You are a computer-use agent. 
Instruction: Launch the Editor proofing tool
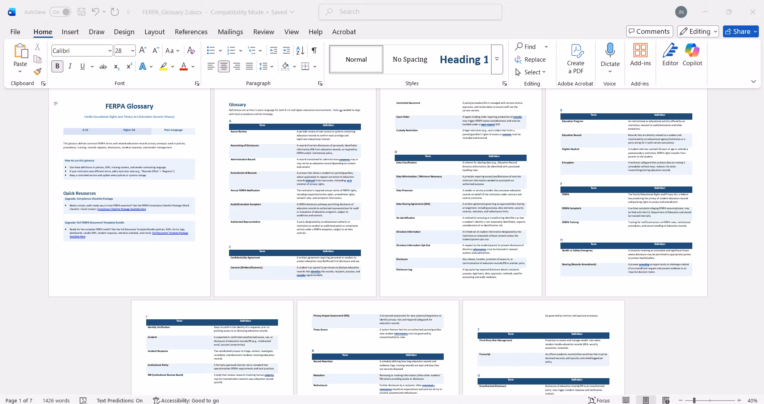(670, 55)
